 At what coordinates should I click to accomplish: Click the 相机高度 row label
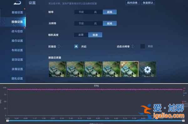tap(53, 35)
